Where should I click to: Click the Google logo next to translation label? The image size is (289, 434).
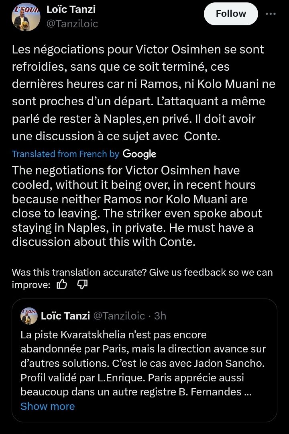pos(139,154)
